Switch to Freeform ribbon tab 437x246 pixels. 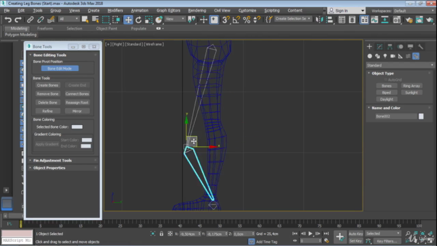(45, 29)
